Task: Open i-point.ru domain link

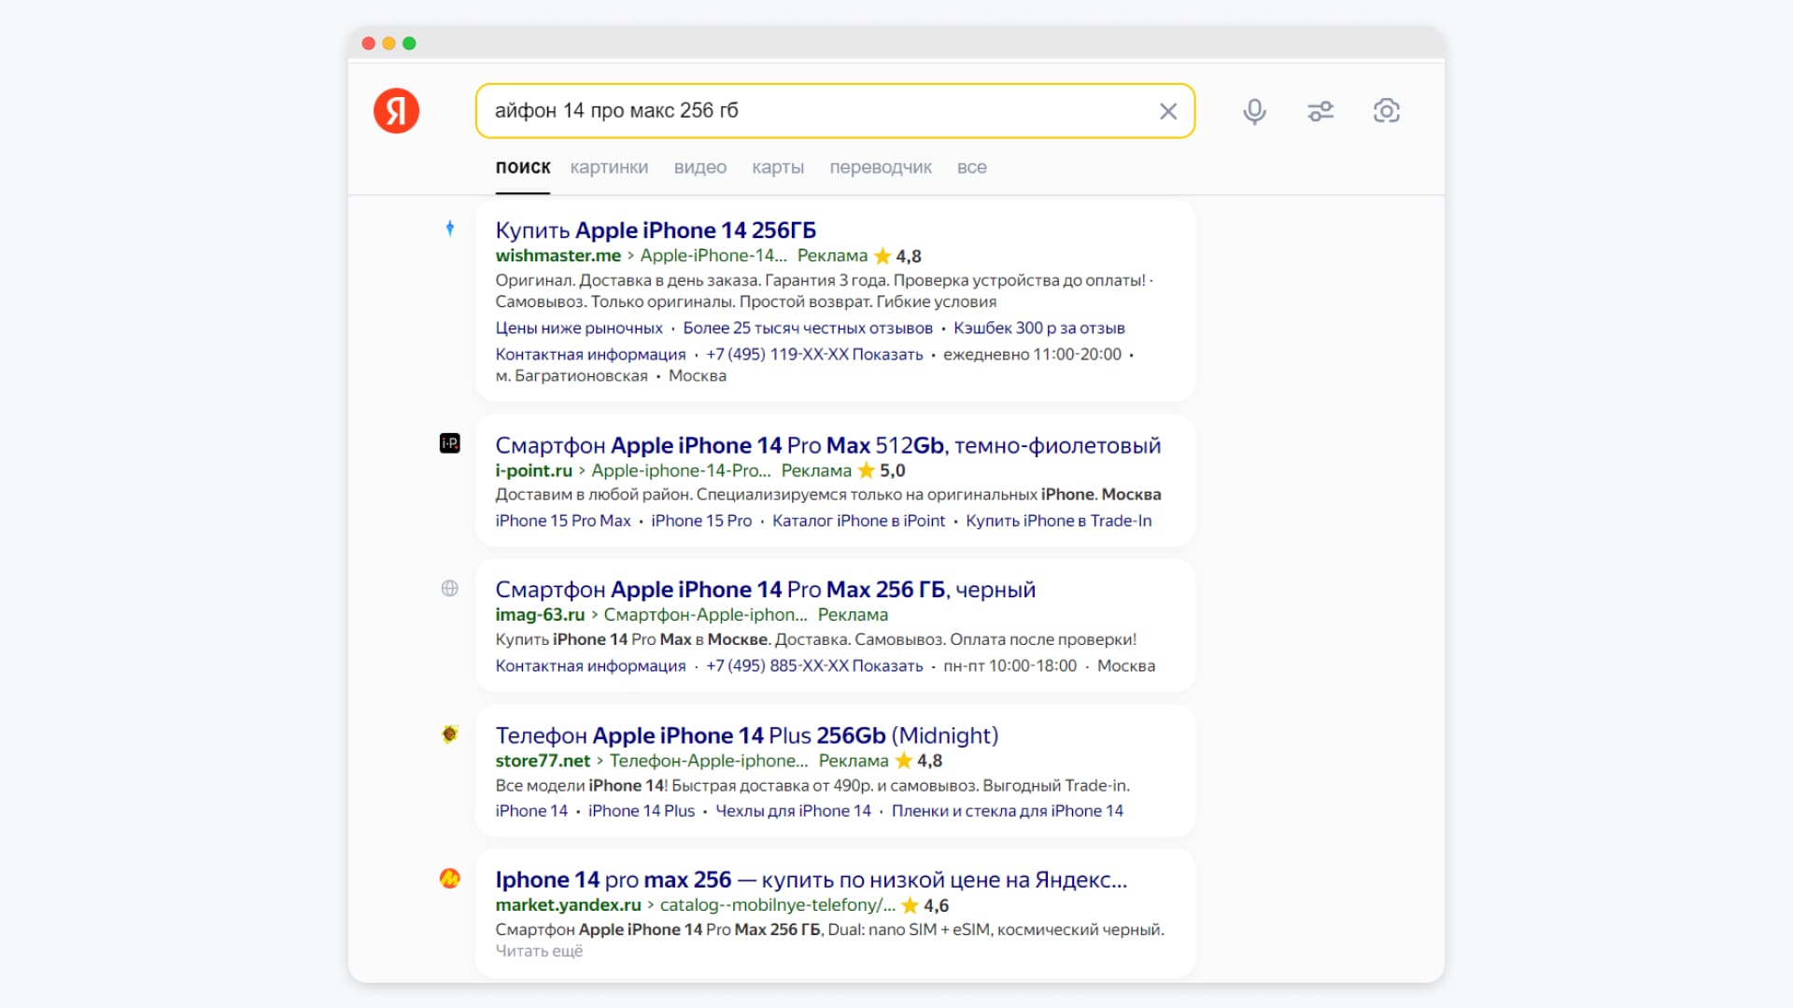Action: coord(533,470)
